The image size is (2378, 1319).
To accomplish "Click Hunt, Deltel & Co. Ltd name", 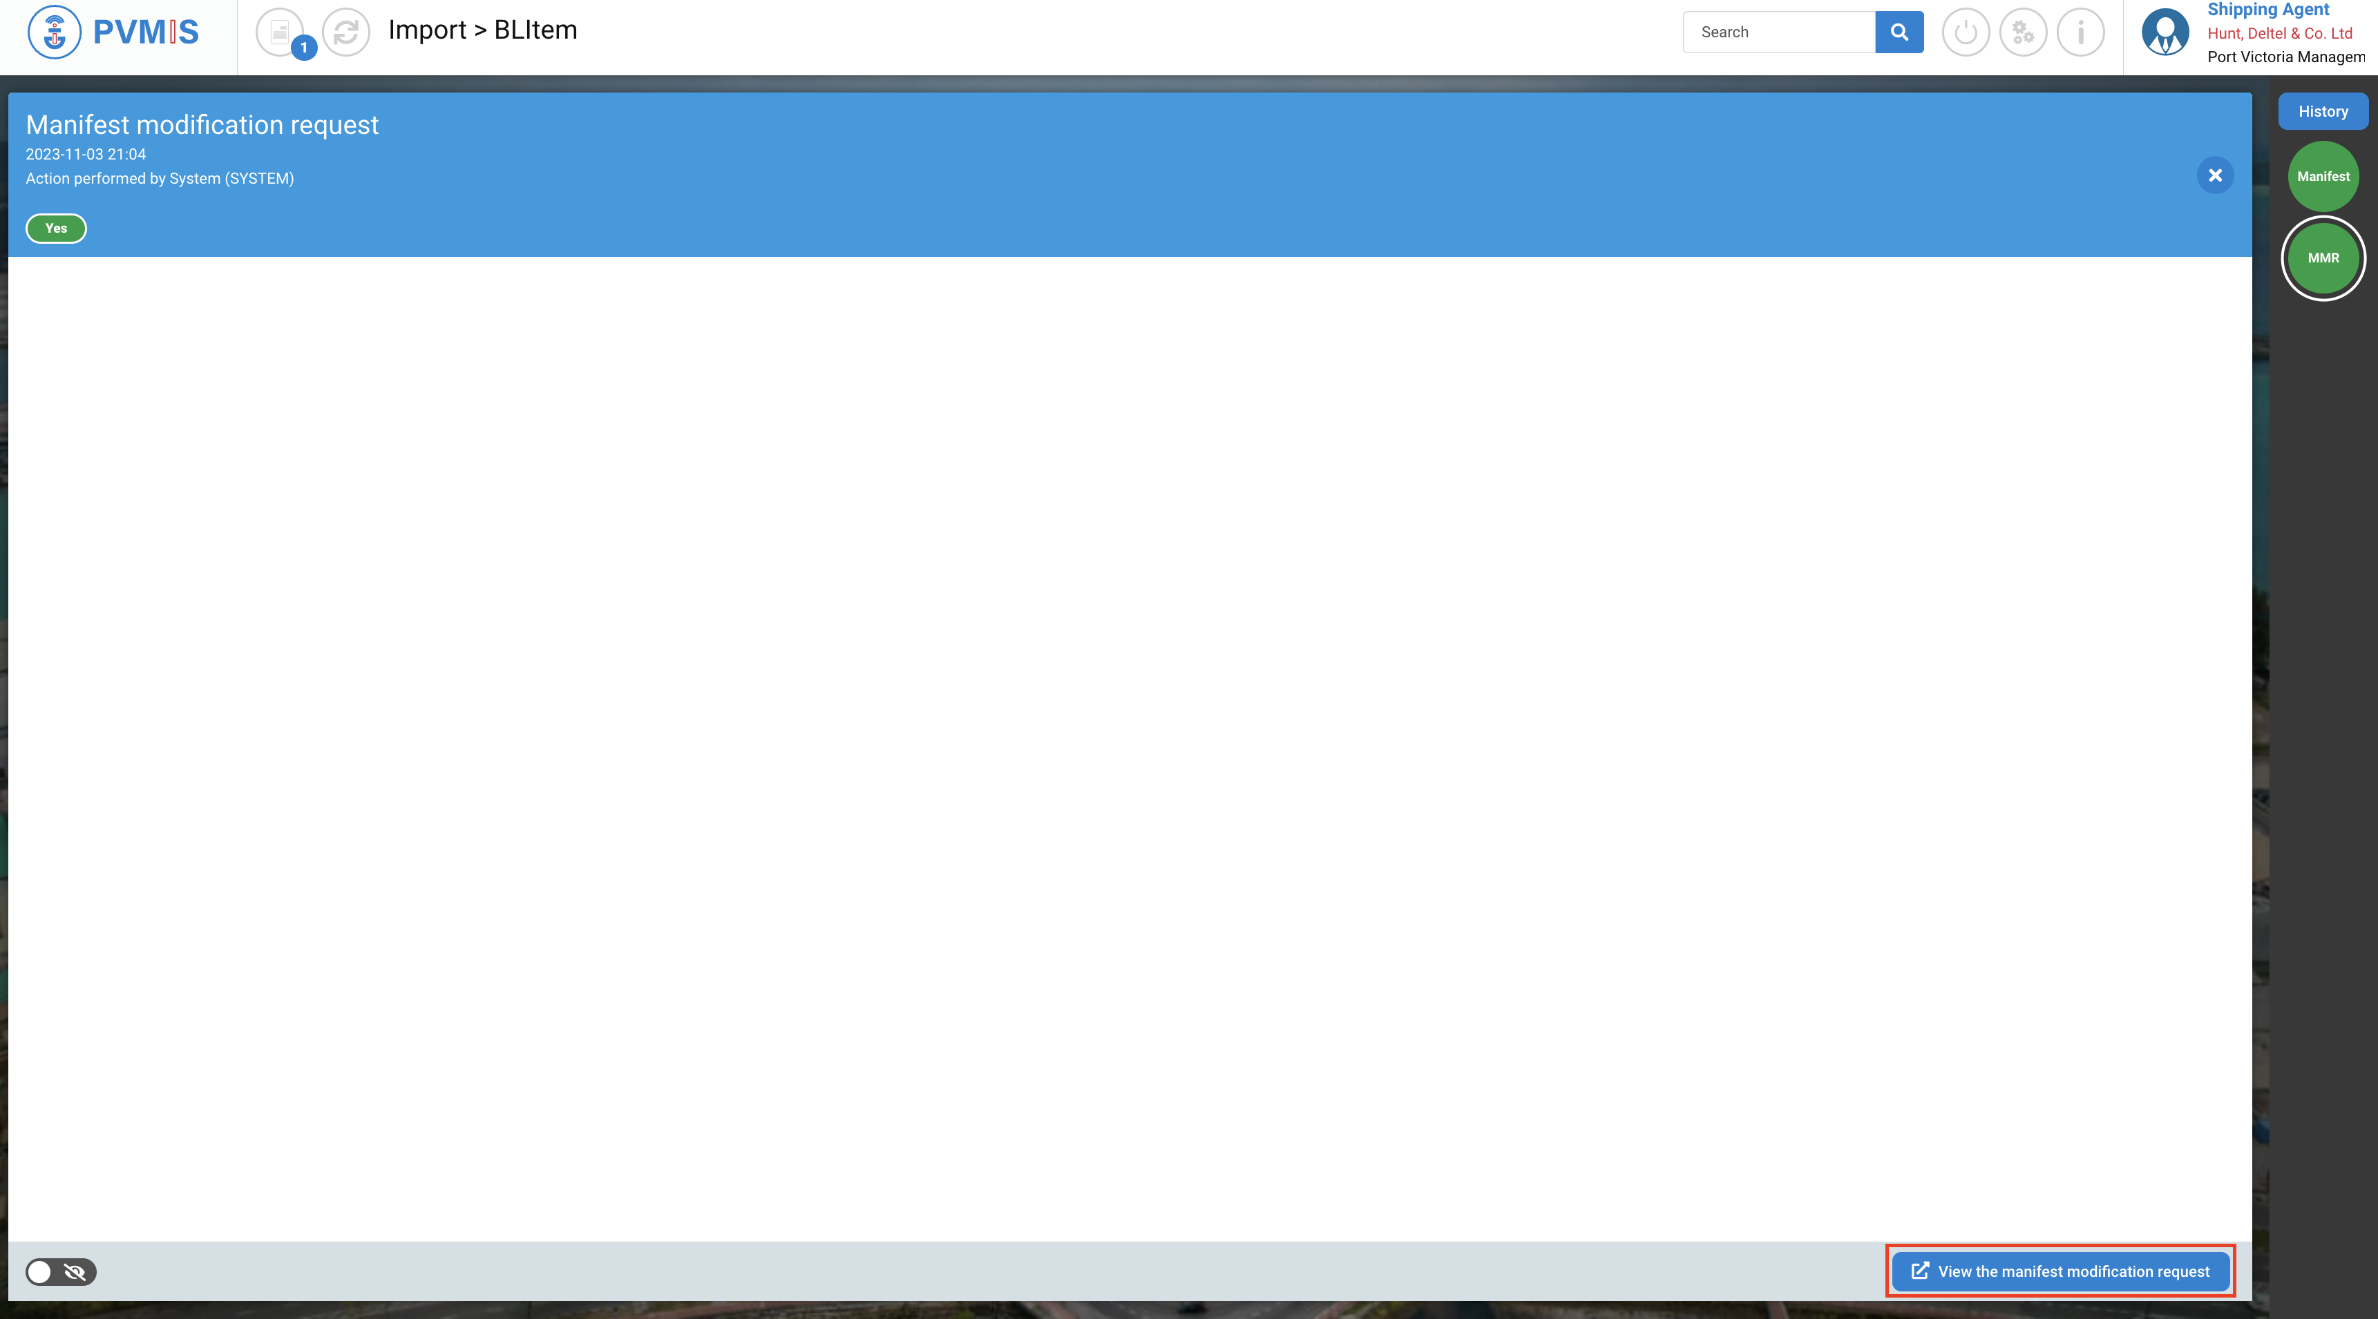I will pos(2279,33).
